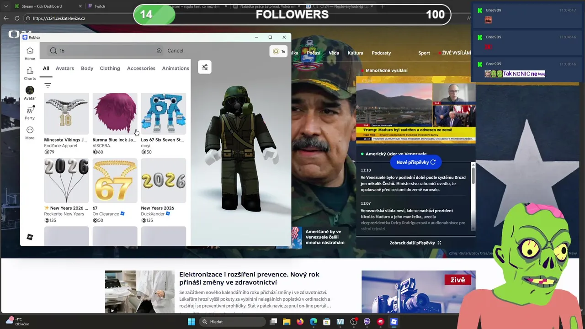Switch to the Accessories tab
585x329 pixels.
tap(141, 68)
